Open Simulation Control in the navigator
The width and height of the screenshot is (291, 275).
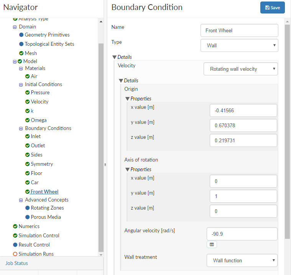39,235
